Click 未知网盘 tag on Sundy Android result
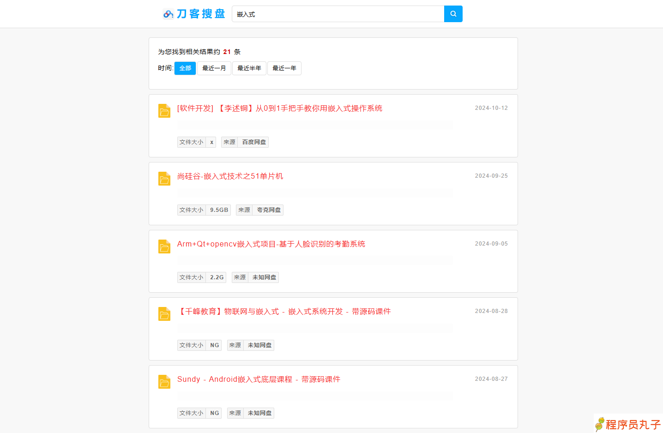Viewport: 663px width, 433px height. (x=259, y=413)
